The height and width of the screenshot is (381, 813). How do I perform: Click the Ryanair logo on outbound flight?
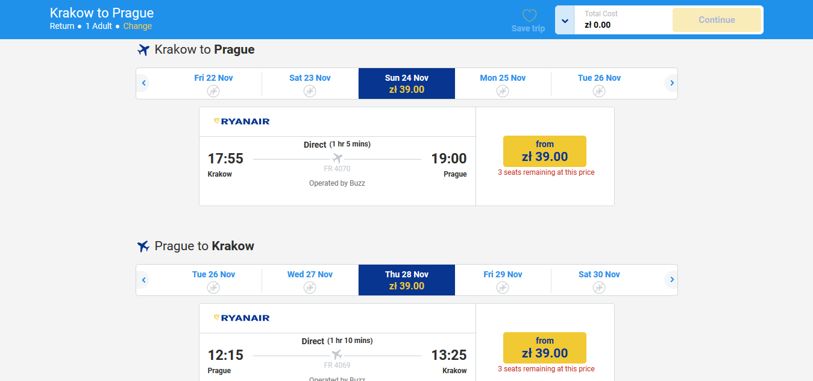(x=242, y=121)
